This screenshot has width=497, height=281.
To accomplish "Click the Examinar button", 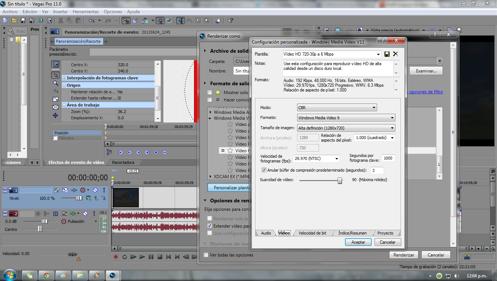I will (426, 71).
